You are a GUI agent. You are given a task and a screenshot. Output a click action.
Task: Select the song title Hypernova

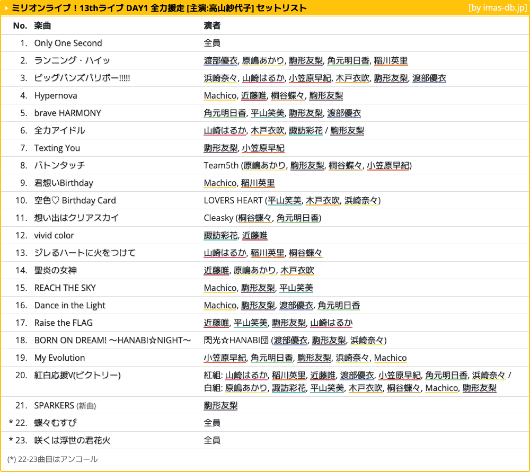click(x=56, y=95)
